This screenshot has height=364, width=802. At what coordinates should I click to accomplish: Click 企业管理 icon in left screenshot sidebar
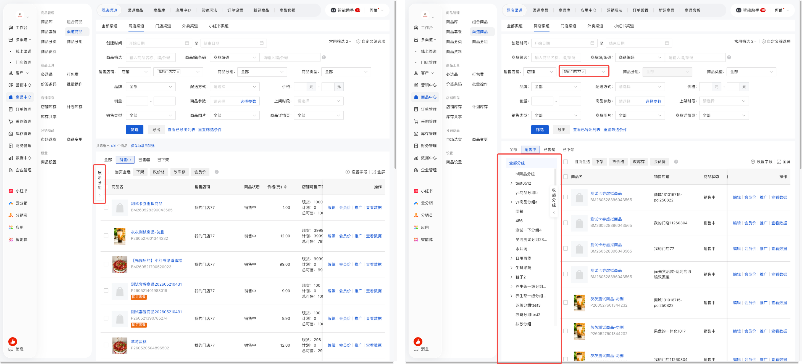point(11,170)
